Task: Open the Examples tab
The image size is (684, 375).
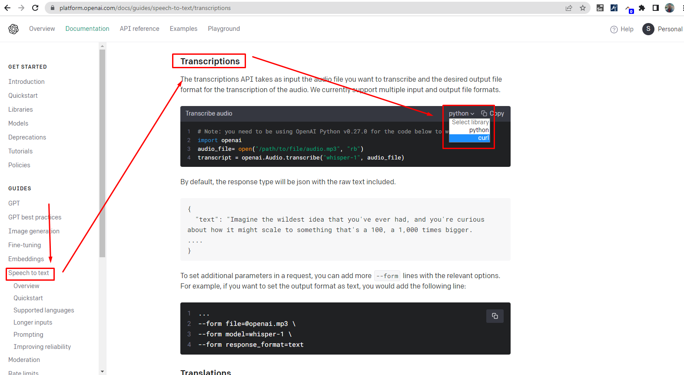Action: pos(183,29)
